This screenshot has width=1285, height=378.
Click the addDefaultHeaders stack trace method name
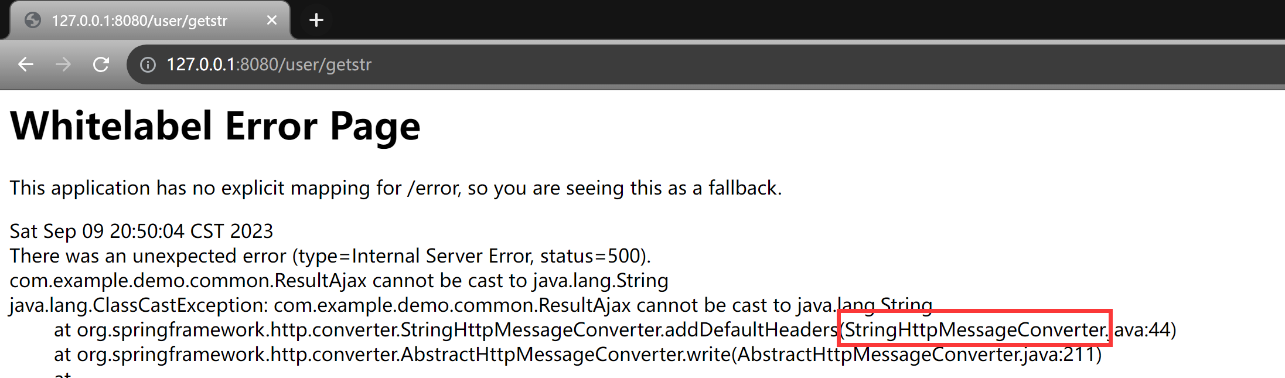(751, 330)
